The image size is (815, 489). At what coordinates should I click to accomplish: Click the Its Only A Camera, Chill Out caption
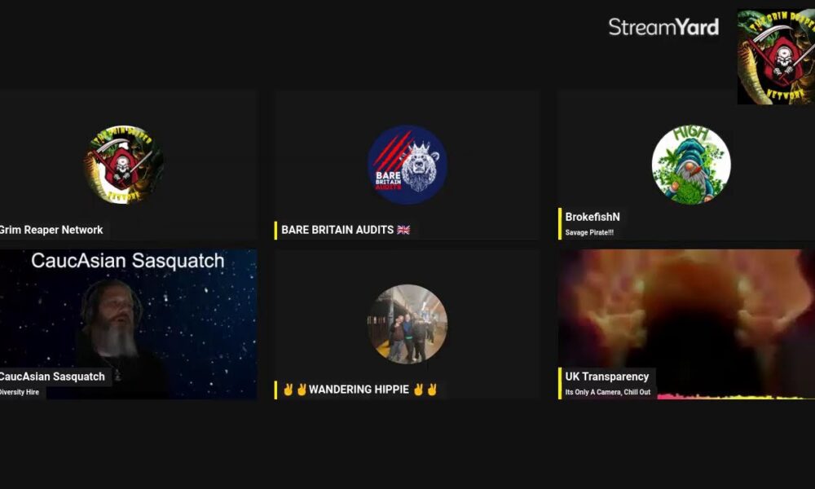click(608, 392)
